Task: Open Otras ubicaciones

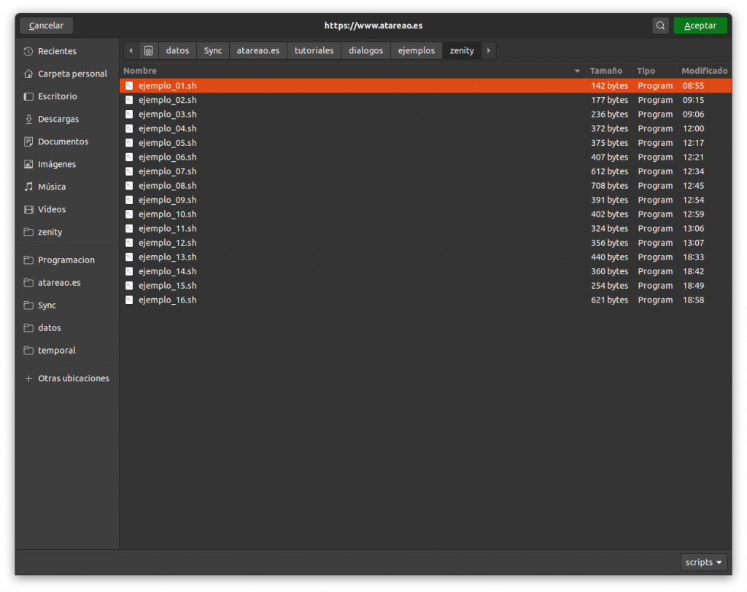Action: (72, 378)
